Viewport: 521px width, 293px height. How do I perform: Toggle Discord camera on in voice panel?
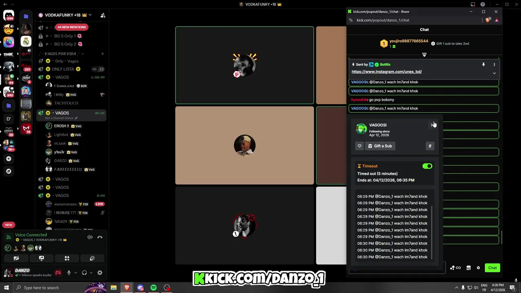(16, 258)
